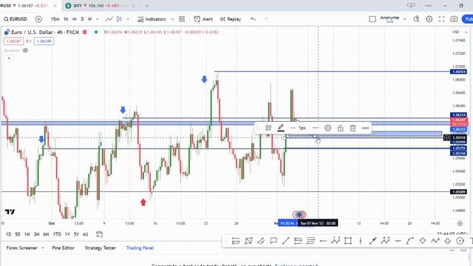Change the line style dash option
473x266 pixels.
tap(316, 128)
